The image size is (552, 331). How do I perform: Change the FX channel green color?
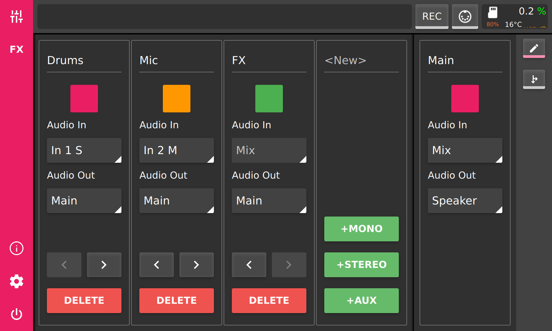269,99
